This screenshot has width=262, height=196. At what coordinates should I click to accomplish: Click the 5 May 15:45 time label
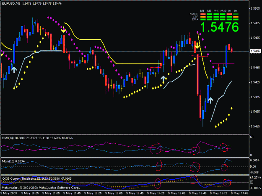(x=198, y=193)
